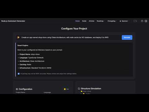Click the Configuration gear icon
149x112 pixels.
[x=17, y=89]
